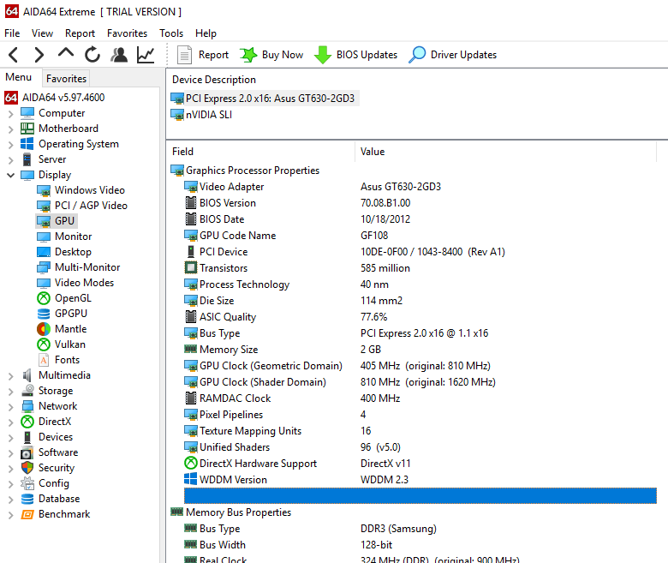Image resolution: width=668 pixels, height=563 pixels.
Task: Open the user Favorites manager icon
Action: (x=119, y=55)
